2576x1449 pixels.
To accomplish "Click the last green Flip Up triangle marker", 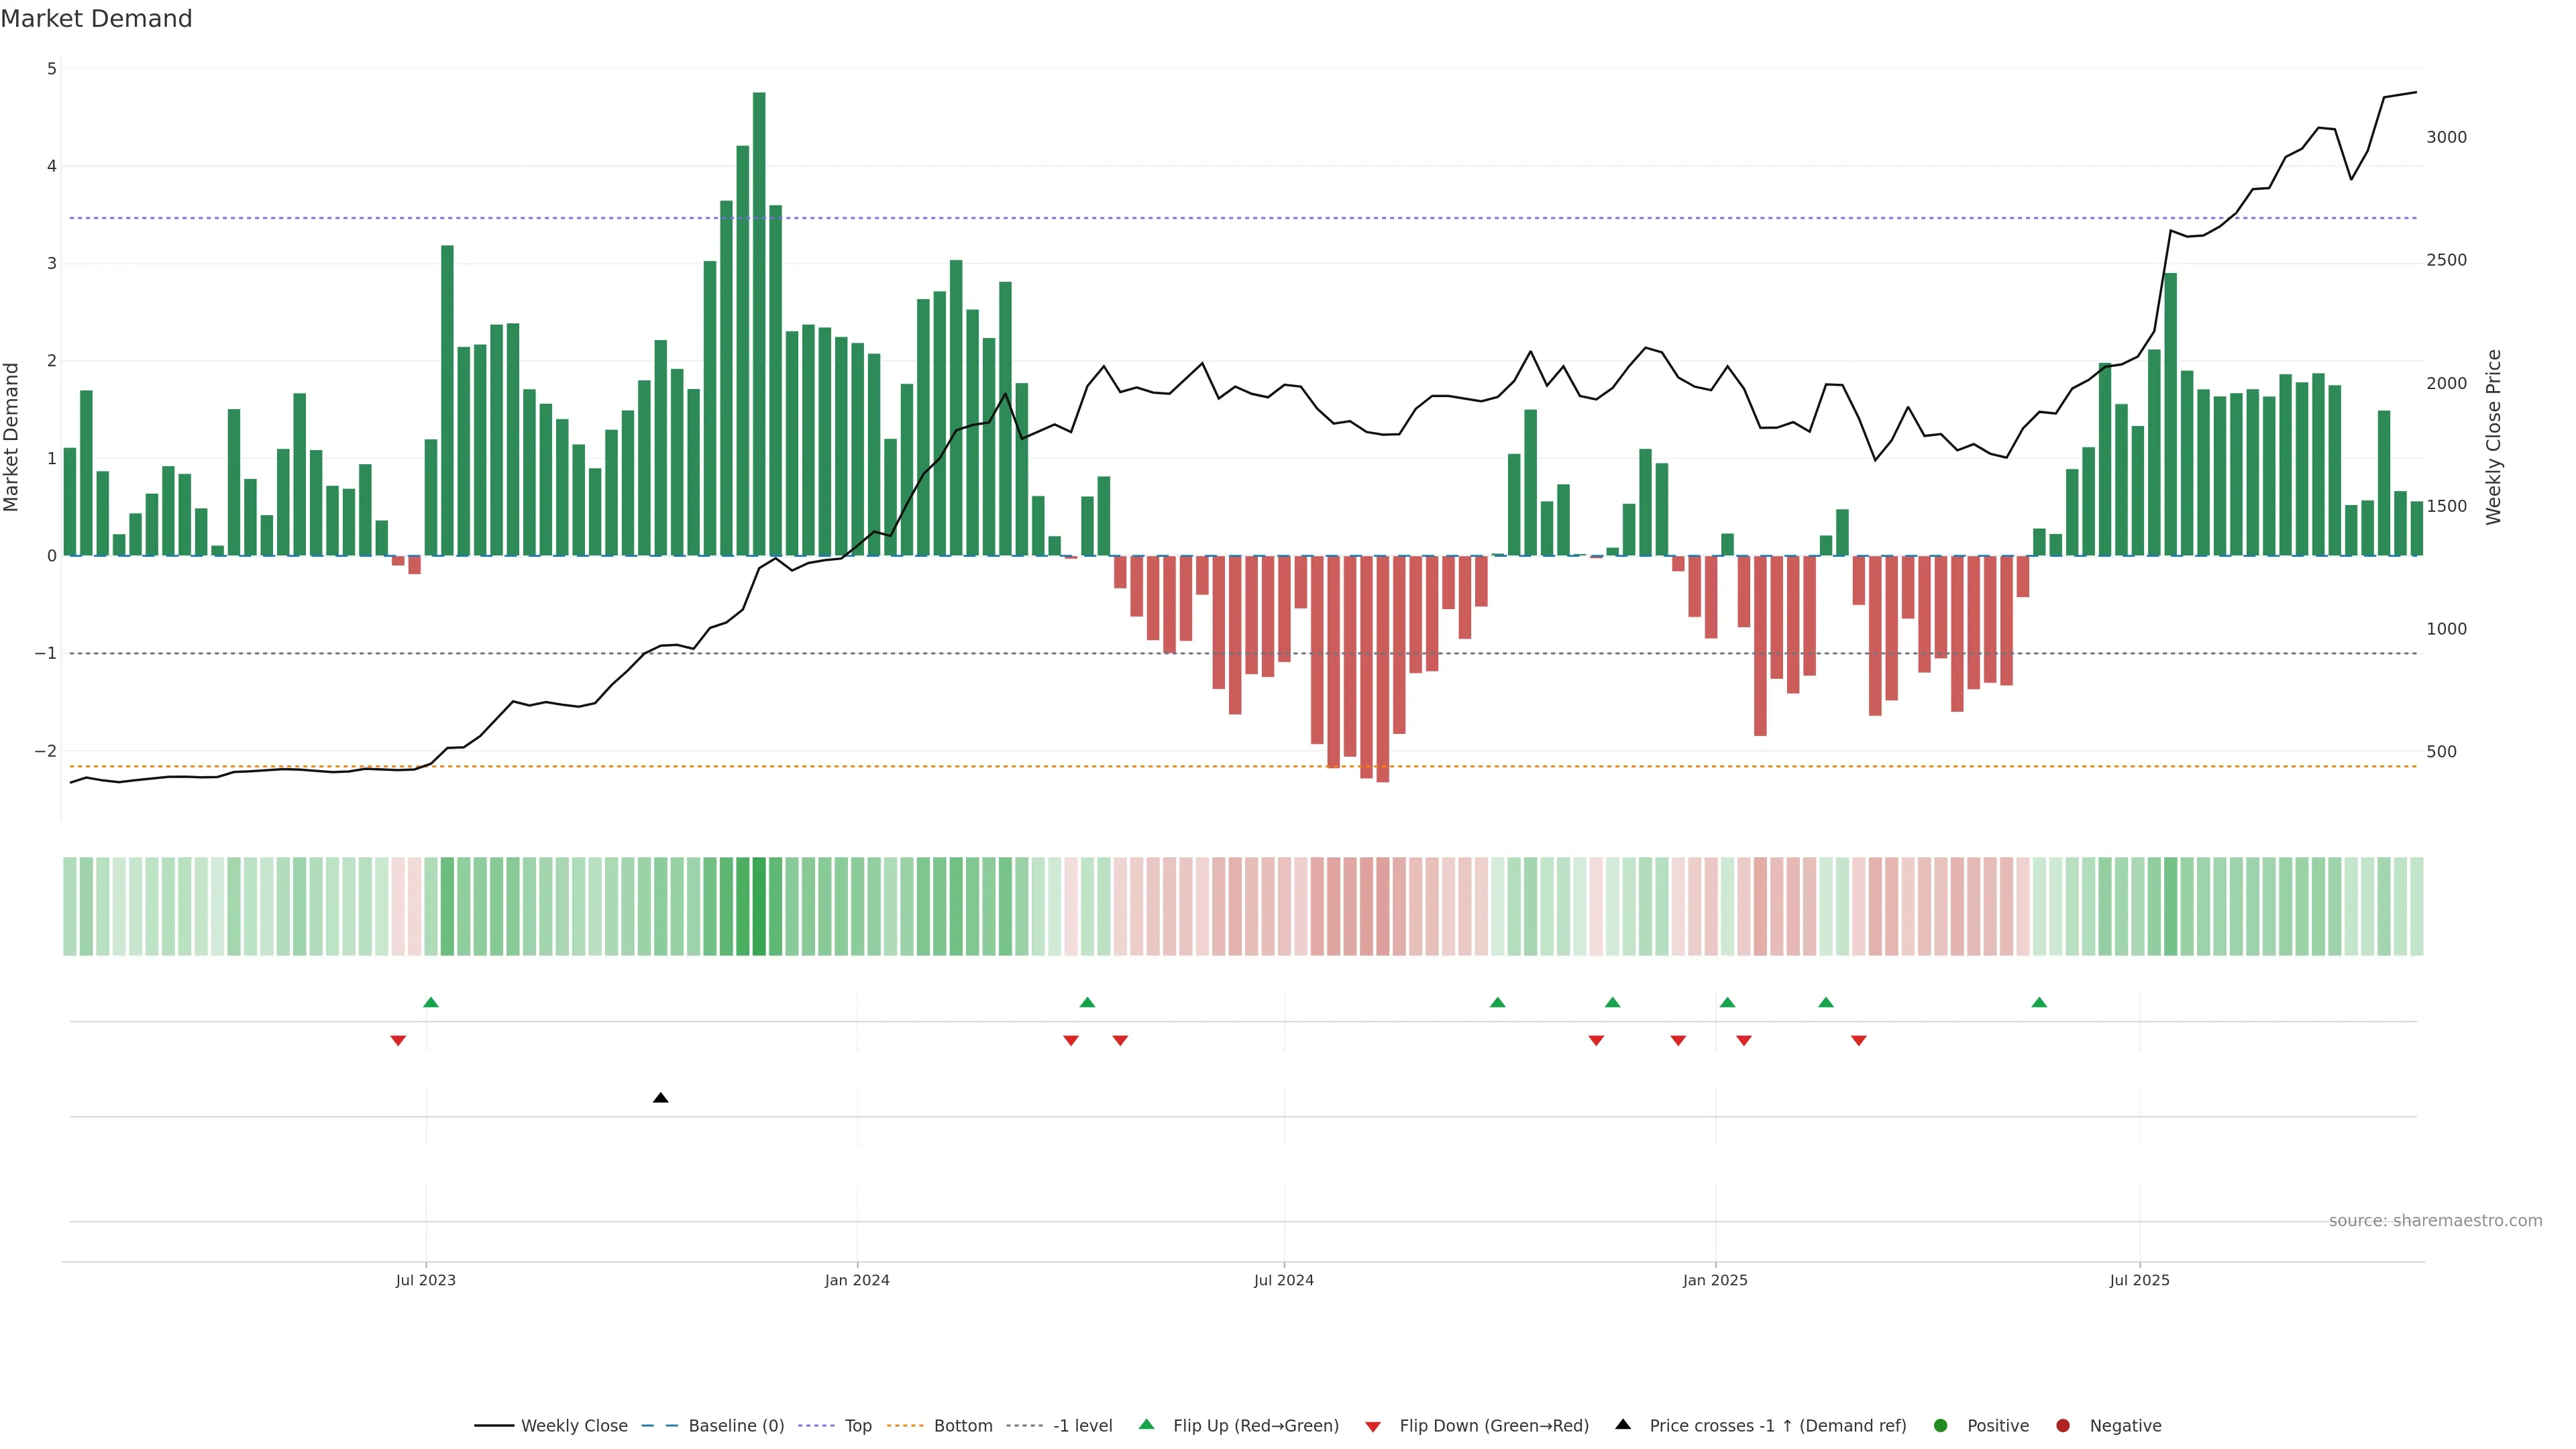I will [2039, 1002].
